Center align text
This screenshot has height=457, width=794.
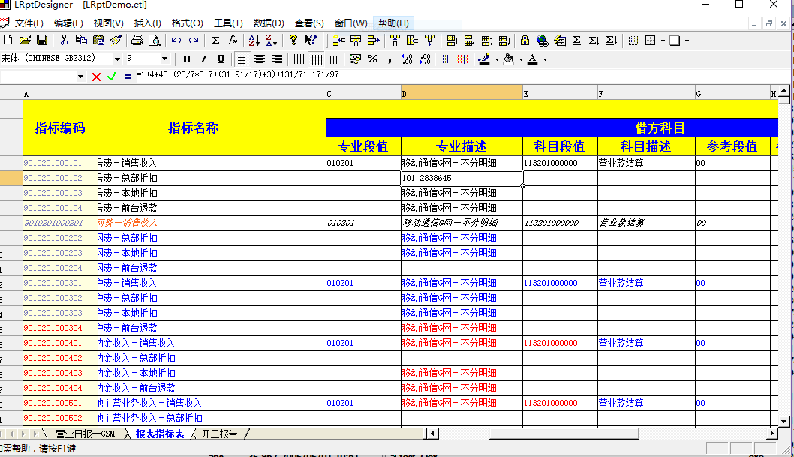[x=260, y=59]
